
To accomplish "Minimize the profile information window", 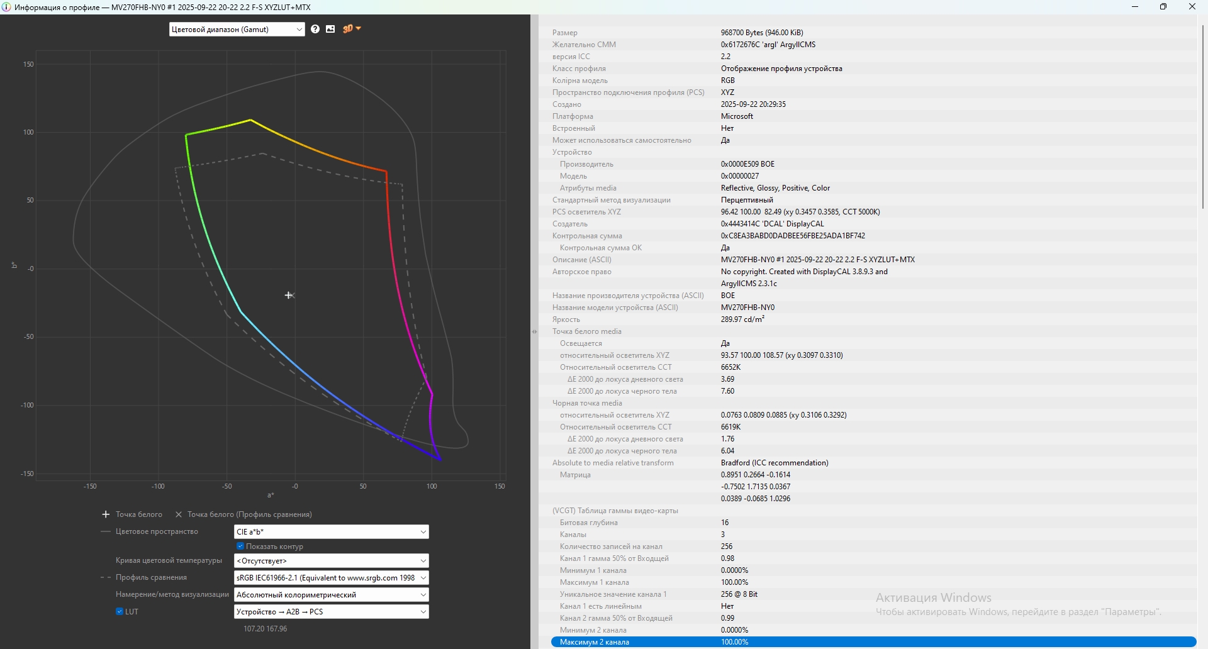I will pos(1135,7).
